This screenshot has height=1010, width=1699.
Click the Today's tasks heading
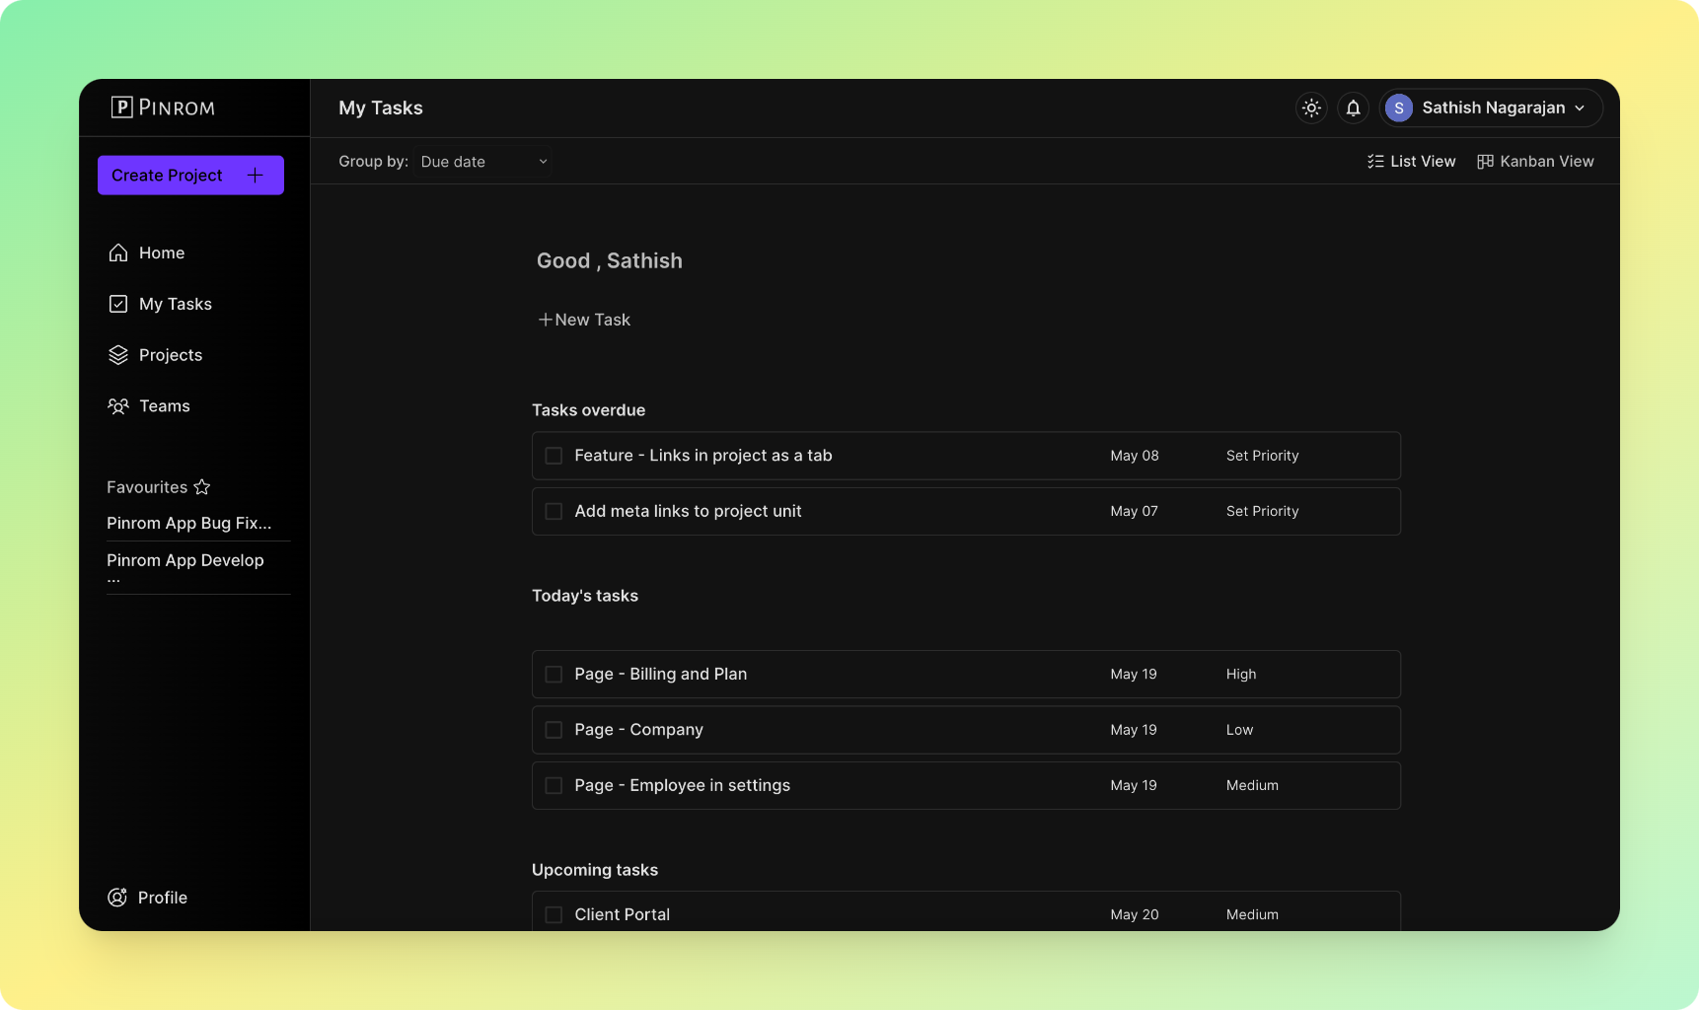[585, 596]
